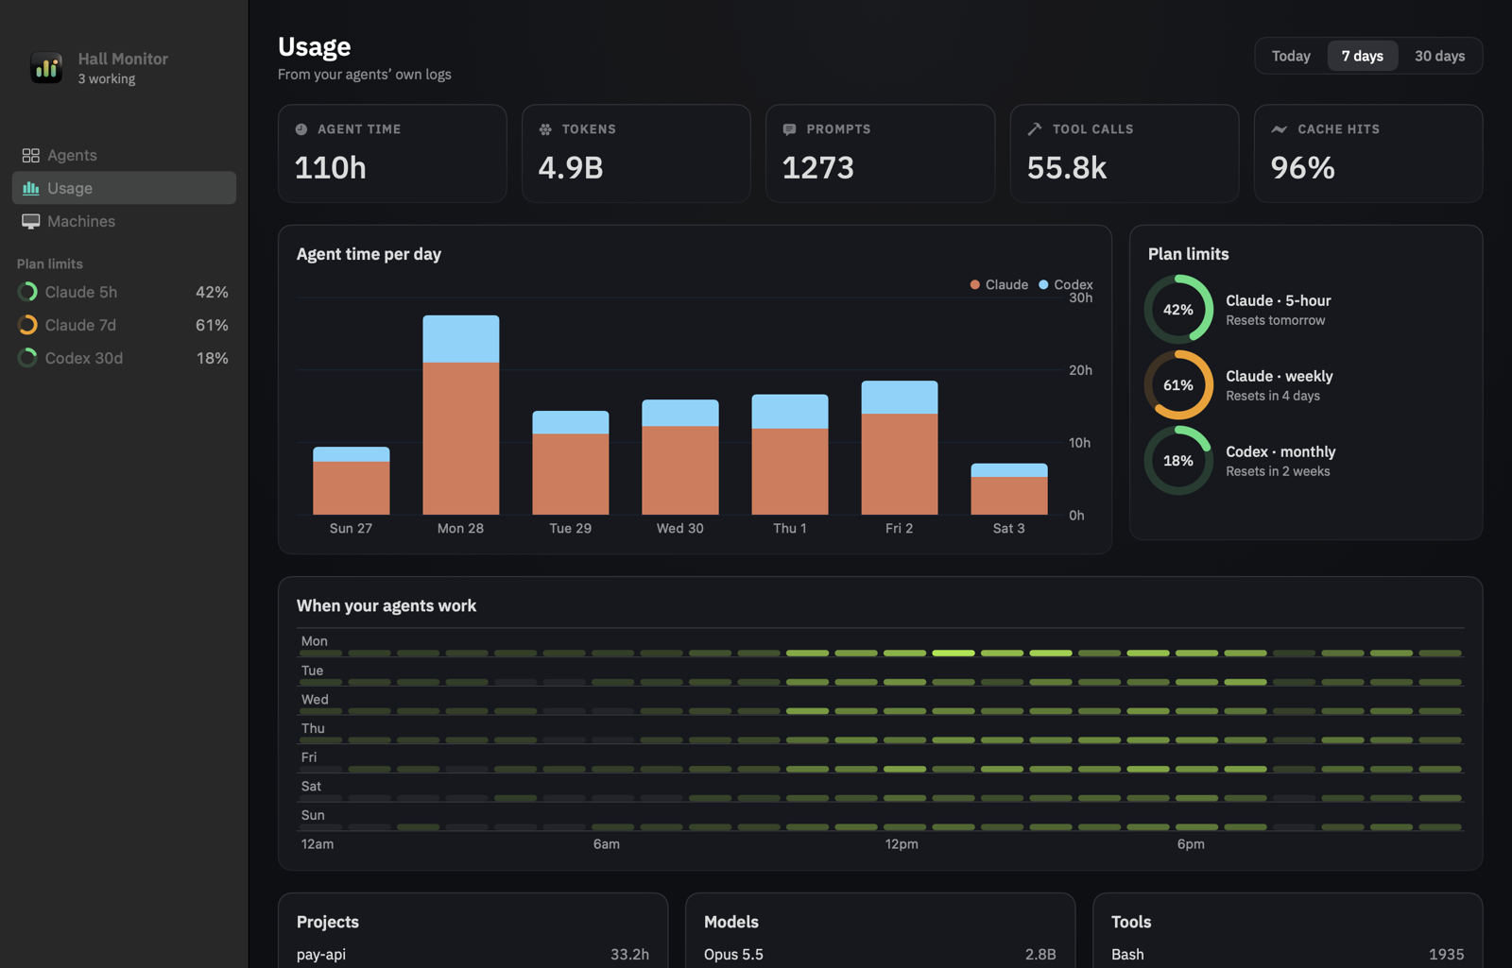Click the Cache Hits trend icon
The width and height of the screenshot is (1512, 968).
click(1279, 129)
